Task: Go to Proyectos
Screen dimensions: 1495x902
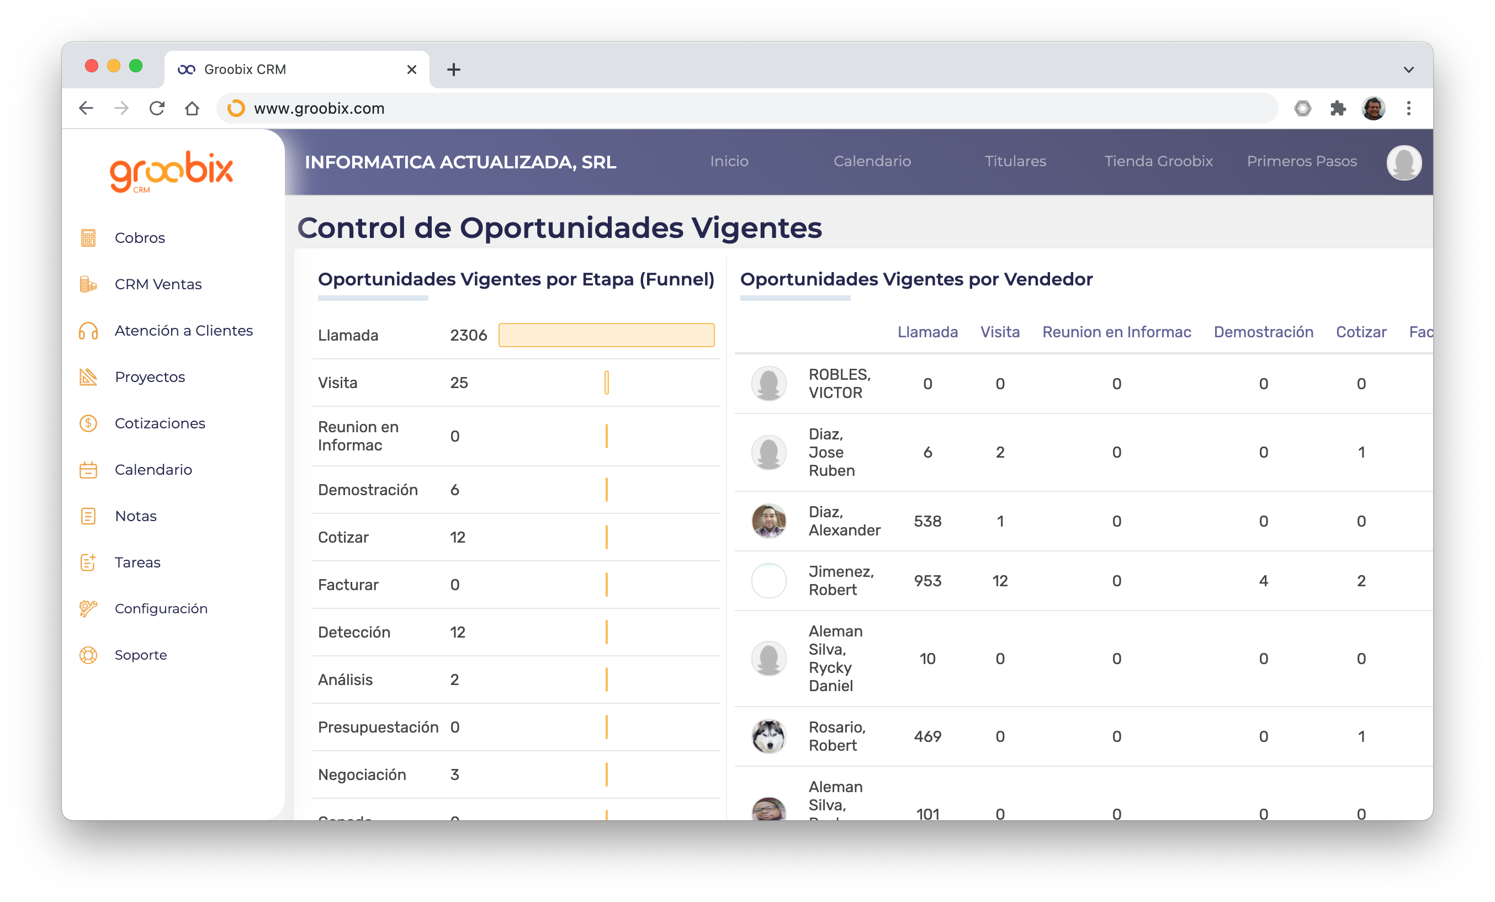Action: pyautogui.click(x=150, y=376)
